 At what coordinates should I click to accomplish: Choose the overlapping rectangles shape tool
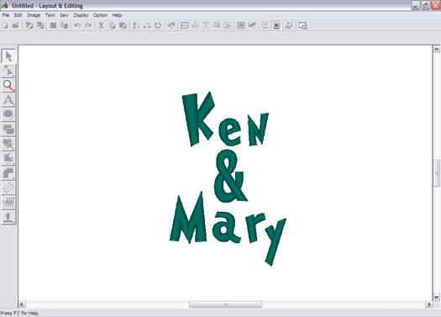point(8,129)
